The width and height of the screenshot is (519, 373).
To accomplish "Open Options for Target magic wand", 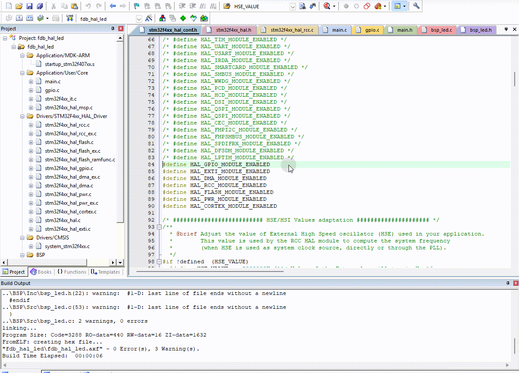I will click(149, 18).
